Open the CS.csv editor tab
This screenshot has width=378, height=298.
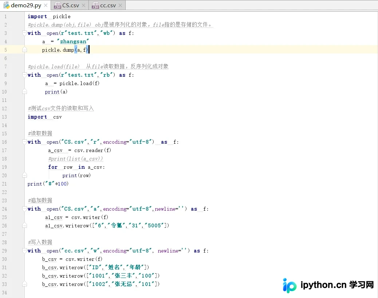click(70, 5)
